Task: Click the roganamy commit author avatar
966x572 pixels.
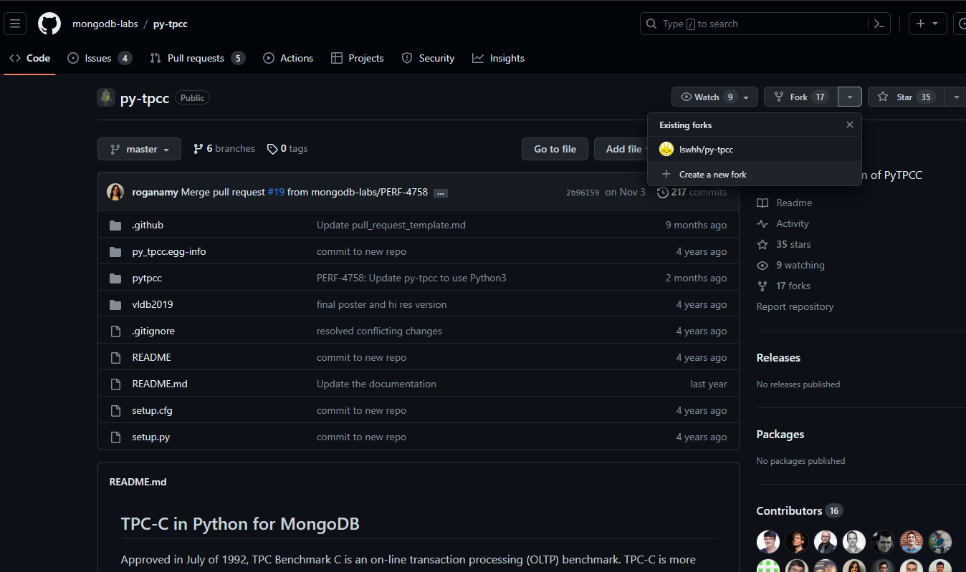Action: click(115, 192)
